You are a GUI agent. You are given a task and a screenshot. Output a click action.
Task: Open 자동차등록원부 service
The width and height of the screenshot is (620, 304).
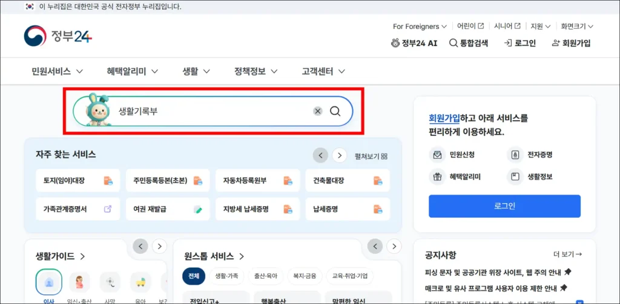tap(258, 181)
